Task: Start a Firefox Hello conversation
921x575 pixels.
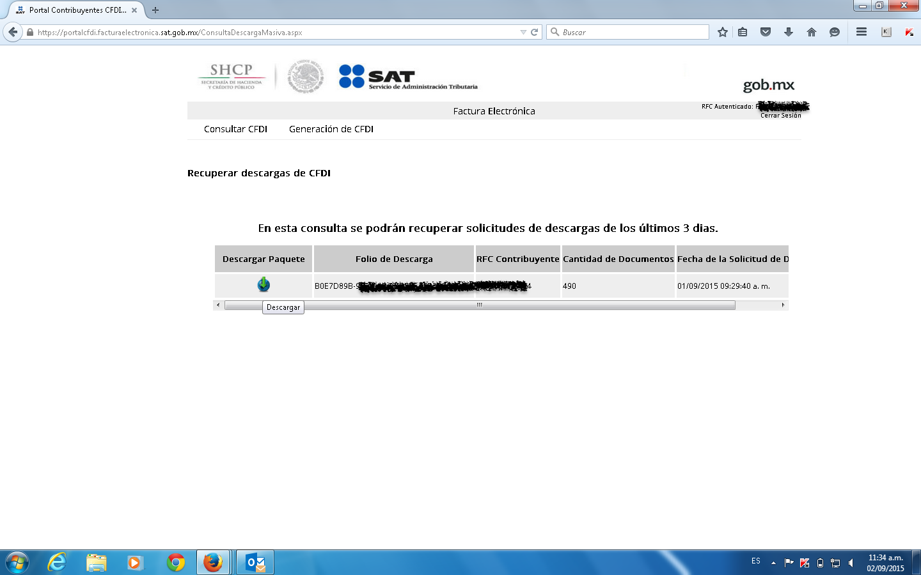Action: 834,31
